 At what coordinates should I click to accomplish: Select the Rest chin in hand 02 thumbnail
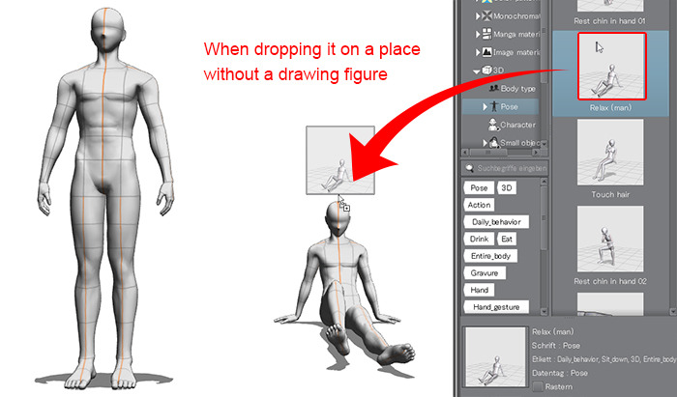(610, 240)
